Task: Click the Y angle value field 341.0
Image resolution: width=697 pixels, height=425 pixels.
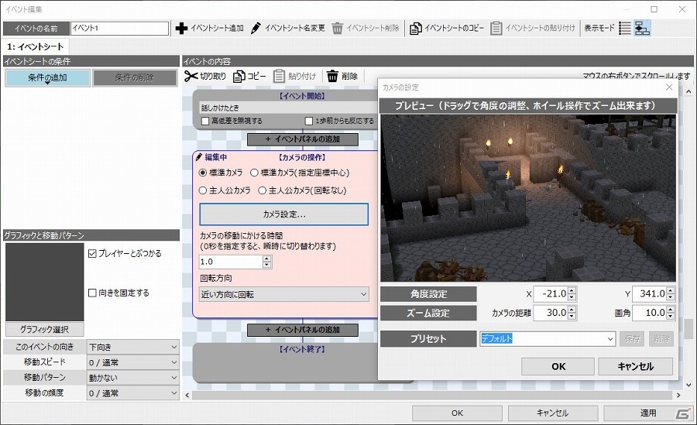Action: pos(650,294)
